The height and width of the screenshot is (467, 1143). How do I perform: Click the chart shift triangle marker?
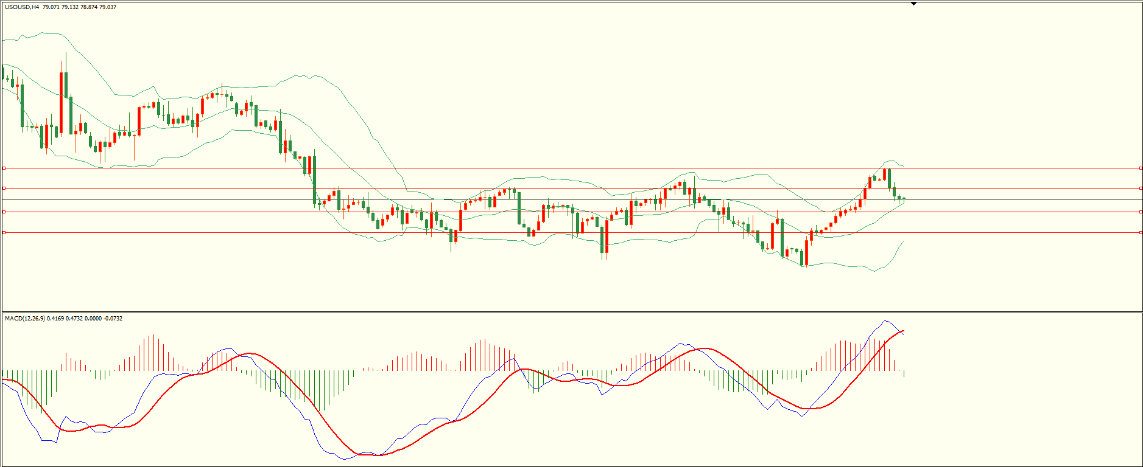pyautogui.click(x=913, y=4)
